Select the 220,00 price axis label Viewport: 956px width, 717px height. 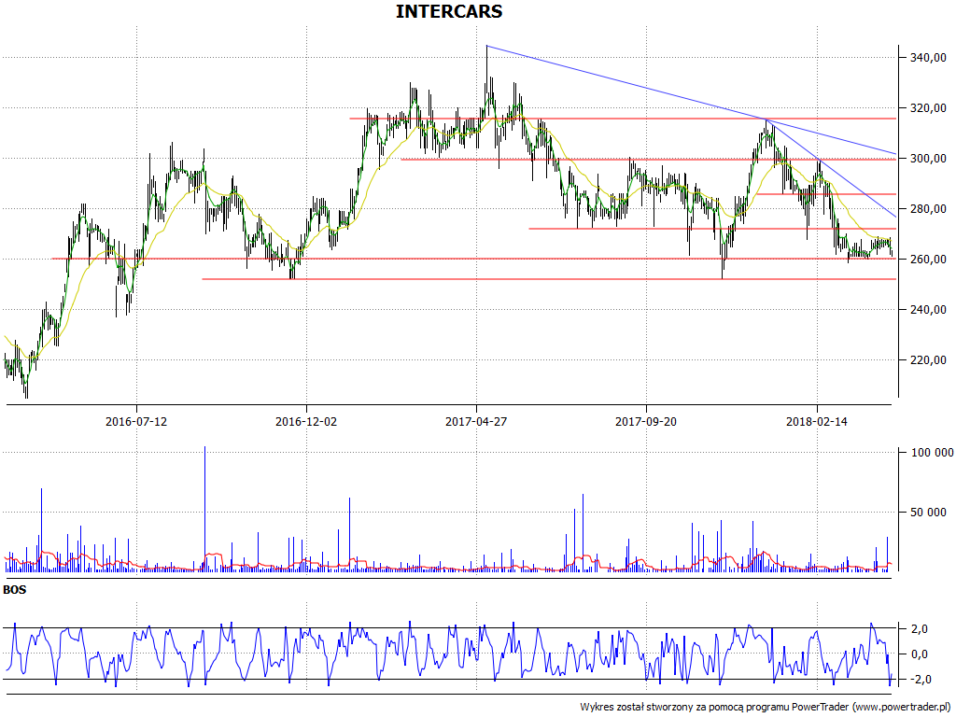[x=929, y=360]
